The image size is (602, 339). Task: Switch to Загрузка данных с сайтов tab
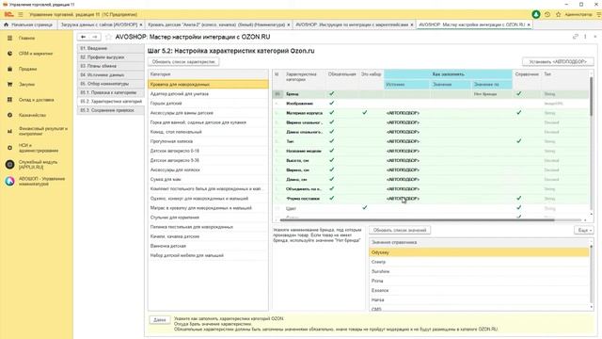coord(99,24)
